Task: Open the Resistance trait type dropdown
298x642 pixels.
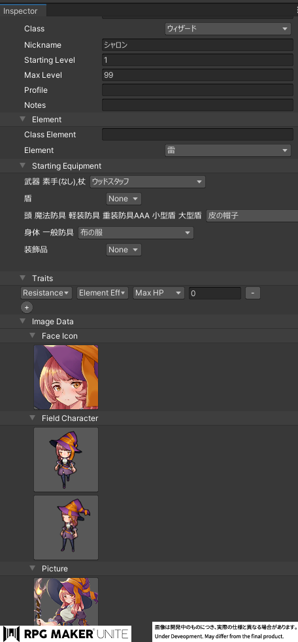Action: click(46, 293)
